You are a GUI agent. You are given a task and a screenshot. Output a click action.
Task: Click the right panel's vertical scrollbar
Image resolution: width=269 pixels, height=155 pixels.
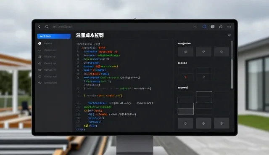click(x=232, y=64)
